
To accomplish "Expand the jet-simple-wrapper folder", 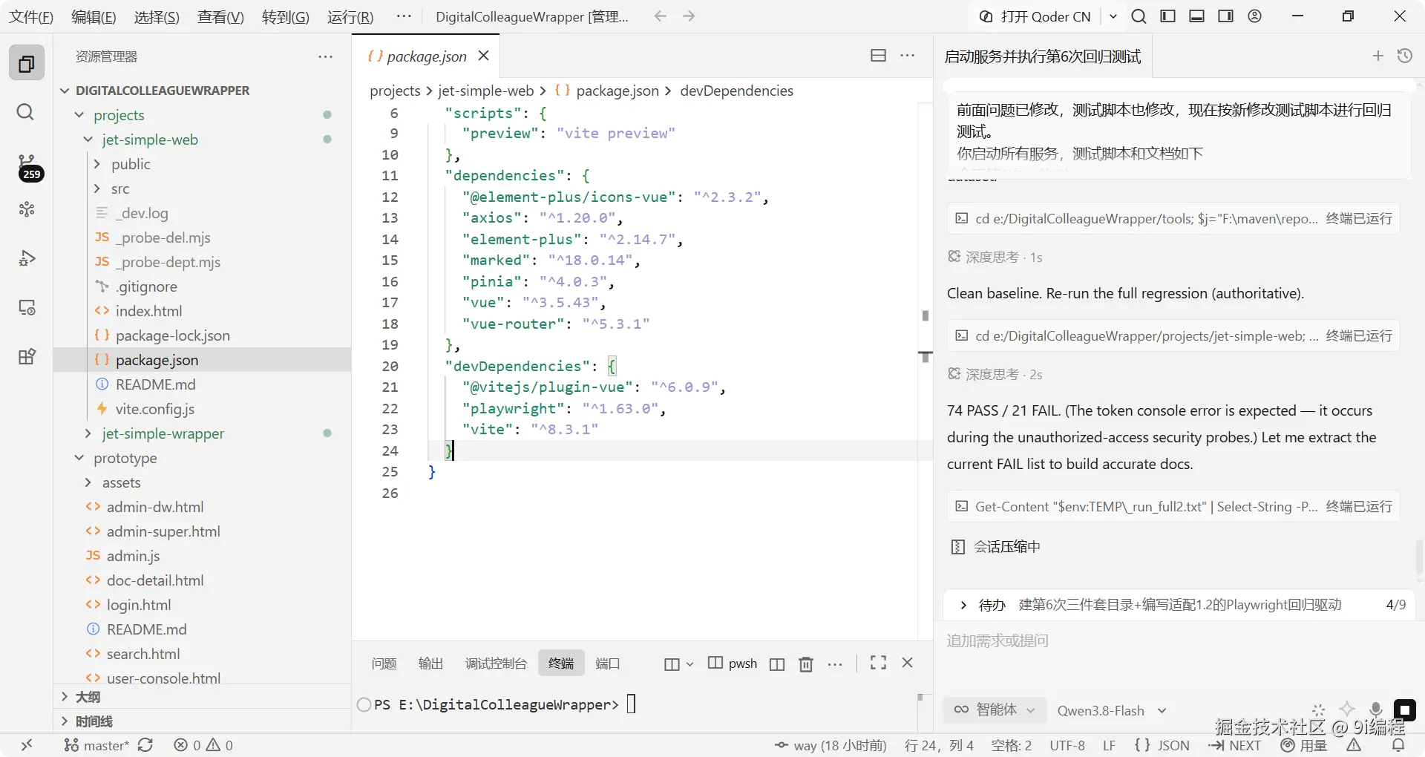I will click(x=88, y=433).
